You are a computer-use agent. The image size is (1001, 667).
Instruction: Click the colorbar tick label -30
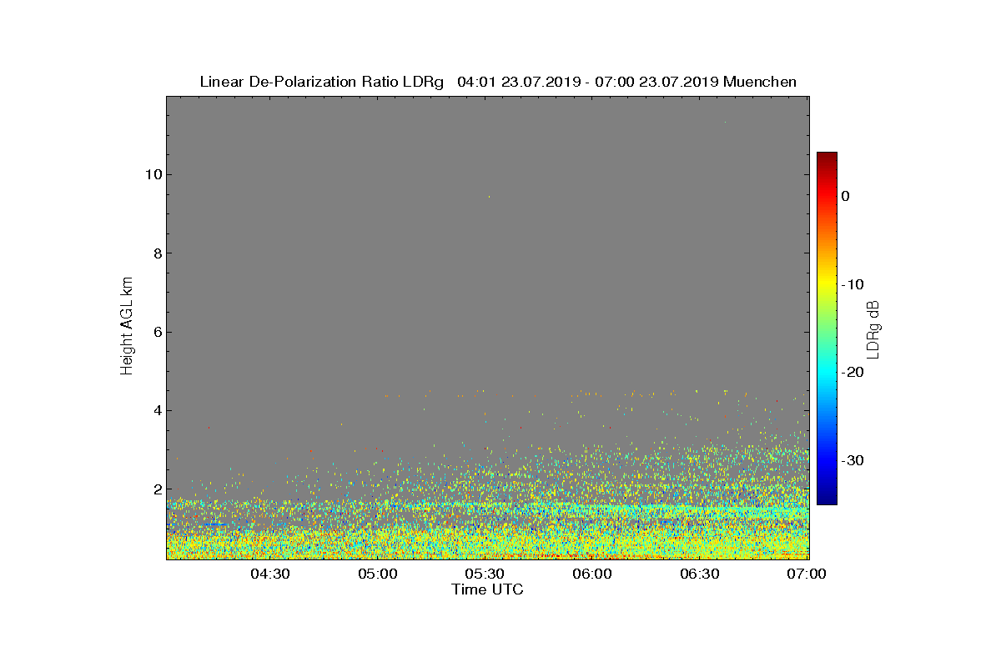pos(853,460)
